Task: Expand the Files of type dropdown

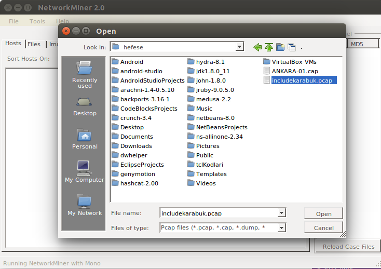Action: [x=281, y=227]
